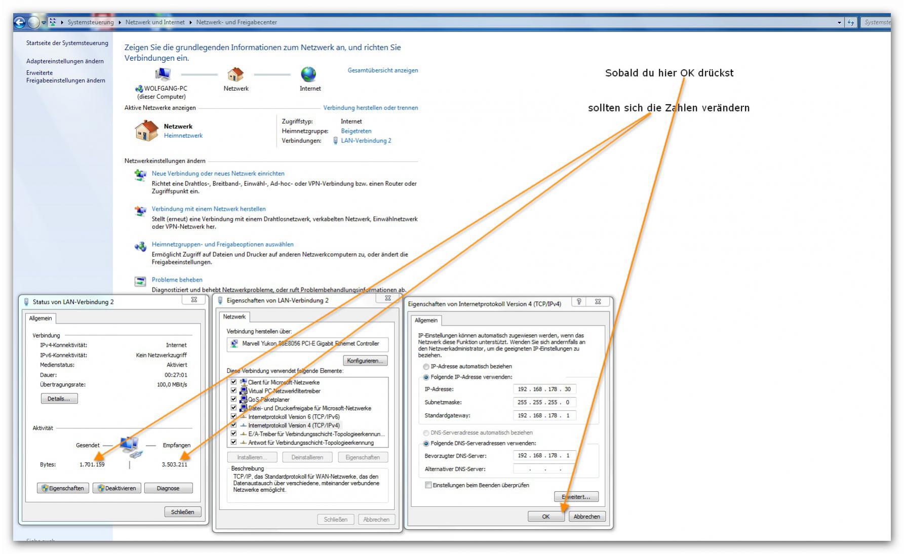
Task: Click the Heimnetzwerk house icon
Action: point(146,131)
